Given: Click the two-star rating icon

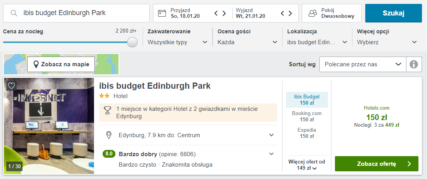Looking at the screenshot, I should click(x=104, y=96).
